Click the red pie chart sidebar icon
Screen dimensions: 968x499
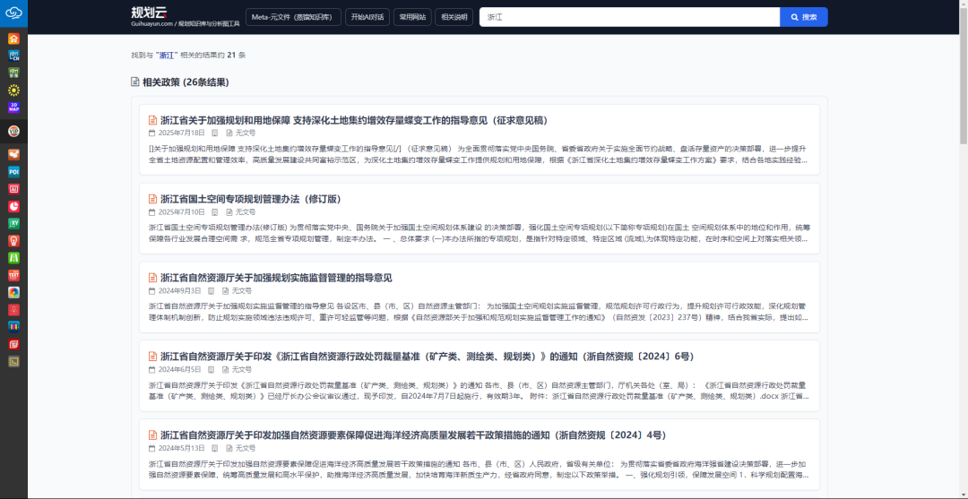coord(13,206)
